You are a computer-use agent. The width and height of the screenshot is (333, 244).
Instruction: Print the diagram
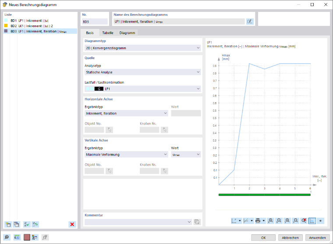(x=258, y=221)
